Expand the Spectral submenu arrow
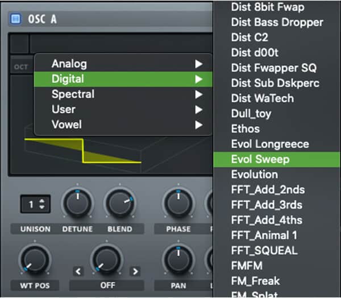The width and height of the screenshot is (341, 298). point(199,94)
